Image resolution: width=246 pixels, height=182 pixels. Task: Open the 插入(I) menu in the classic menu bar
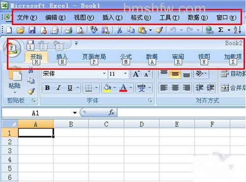[112, 17]
